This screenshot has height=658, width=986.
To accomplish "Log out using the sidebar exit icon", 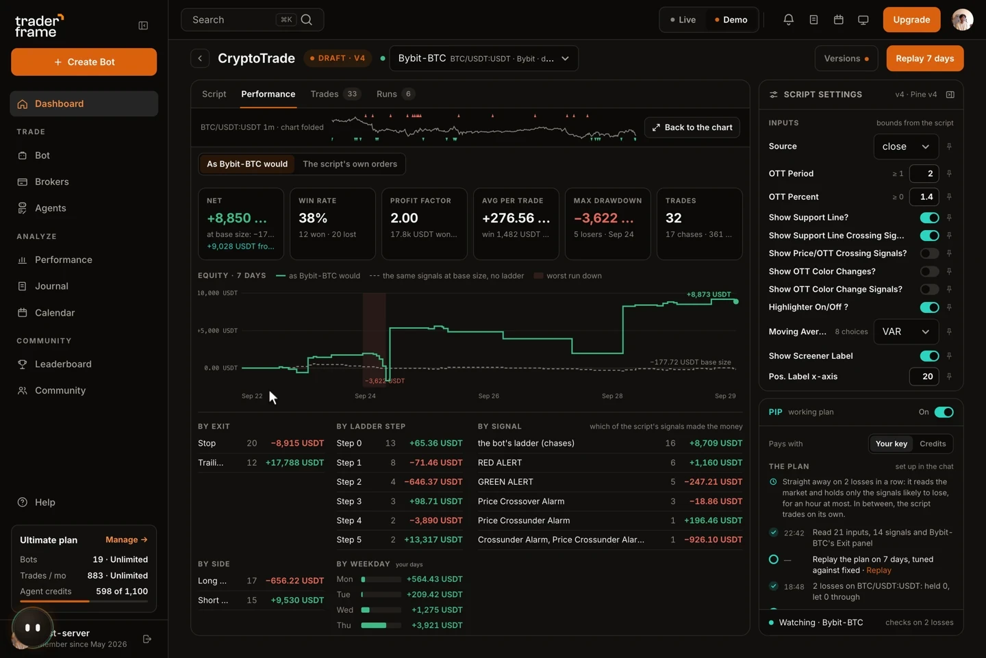I will click(147, 639).
